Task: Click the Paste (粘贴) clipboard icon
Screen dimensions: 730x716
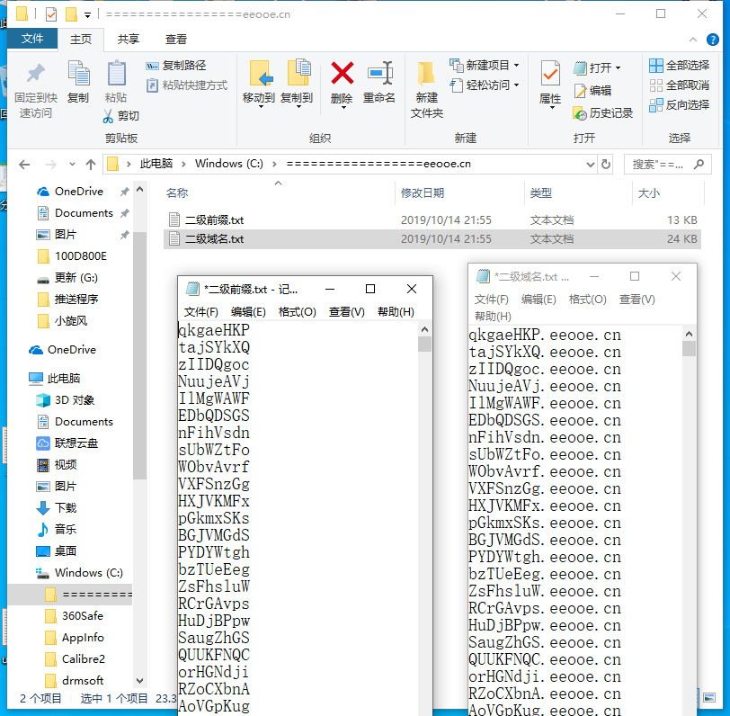Action: [116, 74]
